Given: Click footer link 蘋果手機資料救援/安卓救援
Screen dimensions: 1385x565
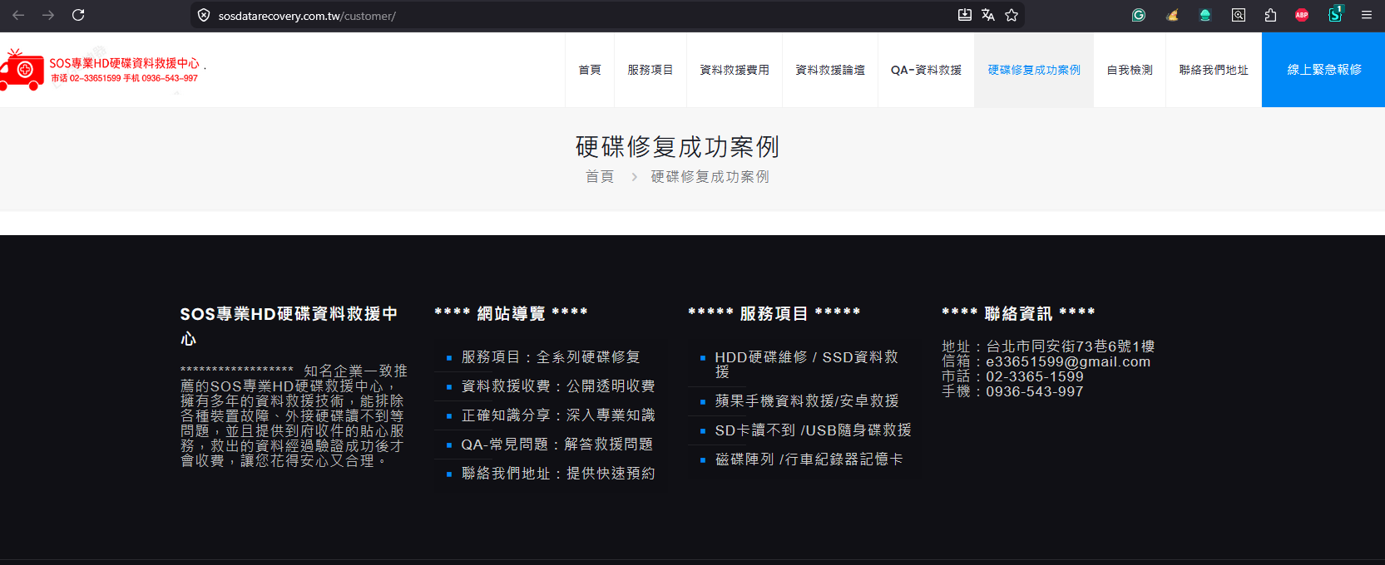Looking at the screenshot, I should (807, 401).
